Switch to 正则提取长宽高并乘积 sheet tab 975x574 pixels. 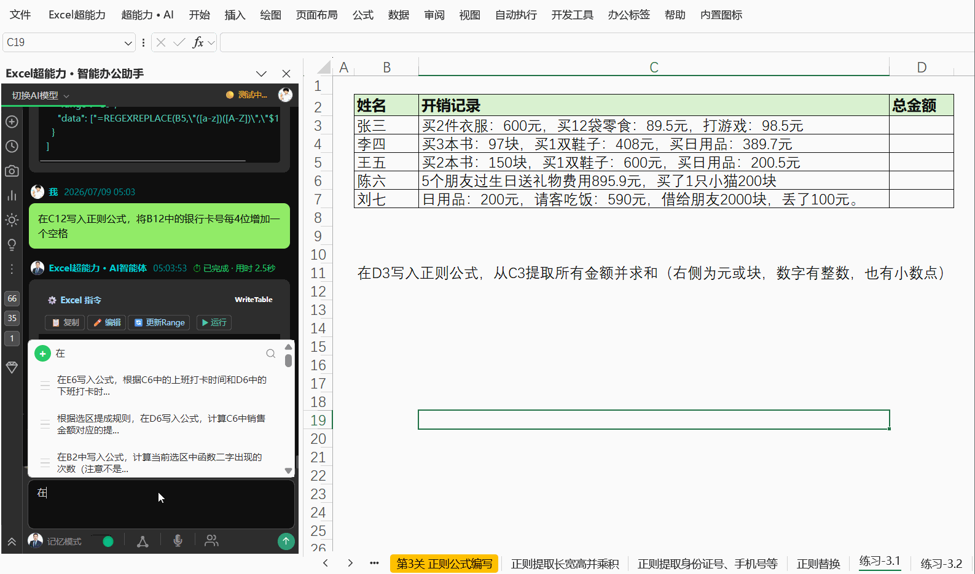[x=565, y=564]
